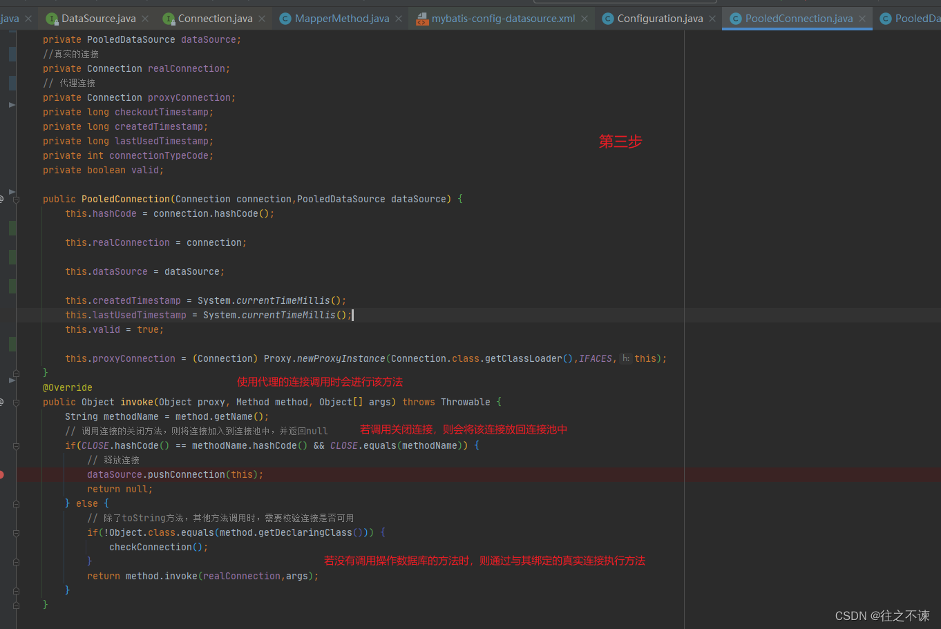Image resolution: width=941 pixels, height=629 pixels.
Task: Click 'this.valid = true;' line
Action: point(115,329)
